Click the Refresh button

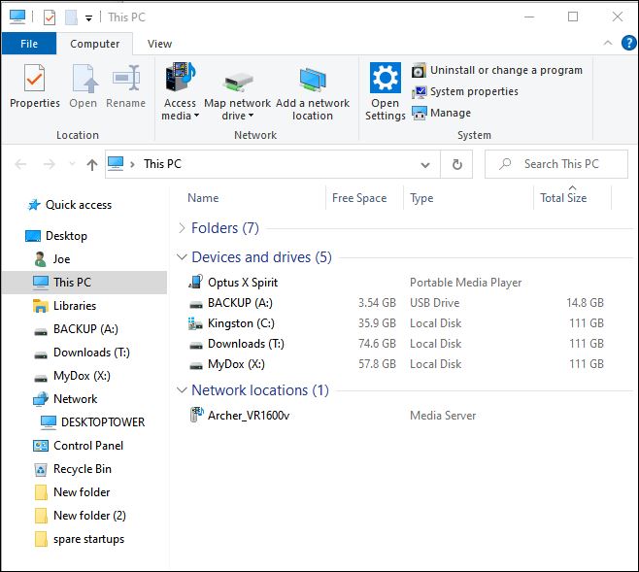(456, 164)
